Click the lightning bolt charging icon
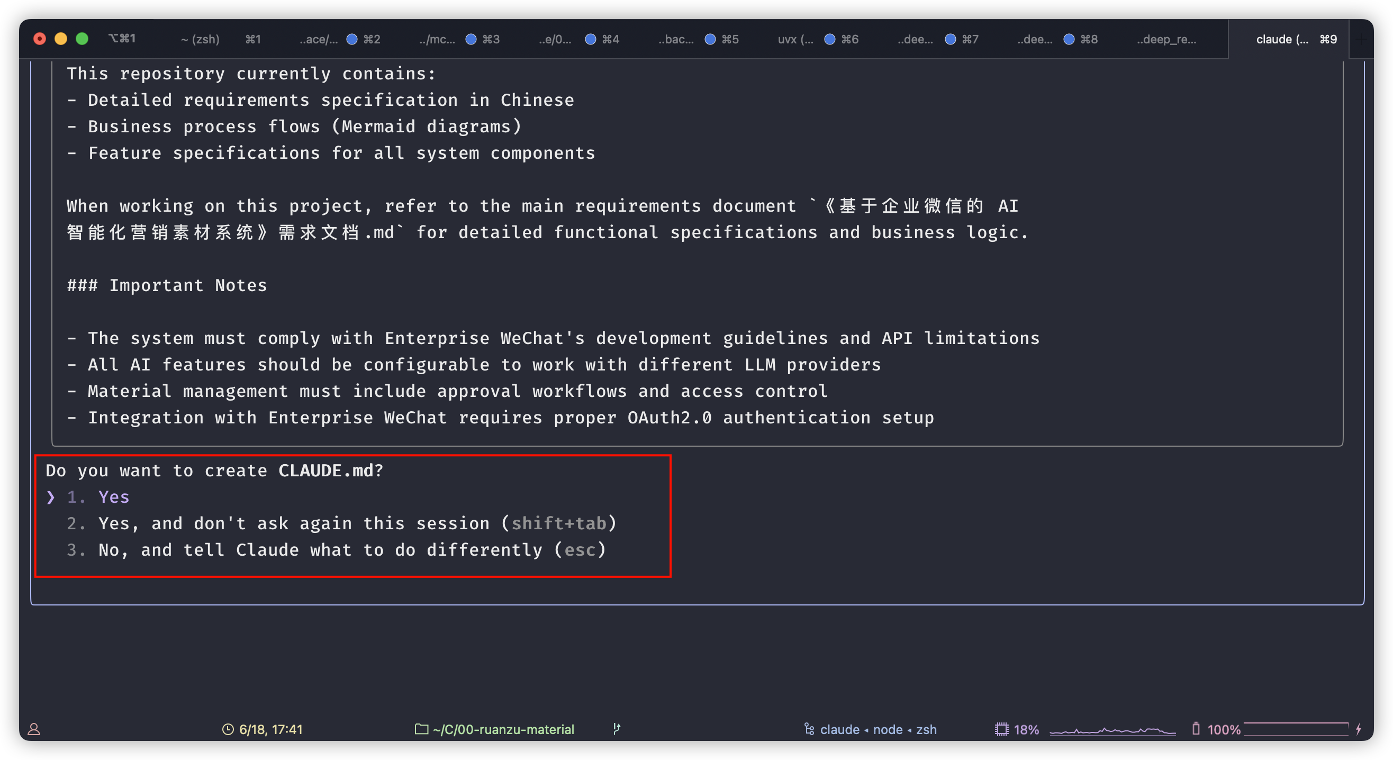Screen dimensions: 1393x760 (1359, 729)
